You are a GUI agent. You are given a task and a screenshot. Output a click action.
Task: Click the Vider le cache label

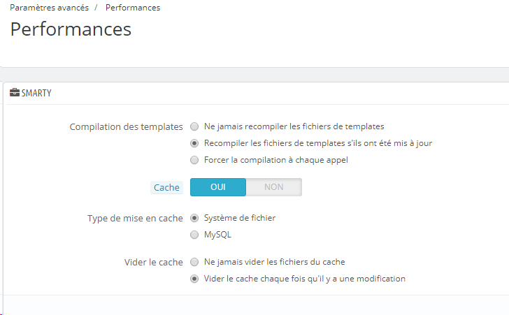pos(154,262)
